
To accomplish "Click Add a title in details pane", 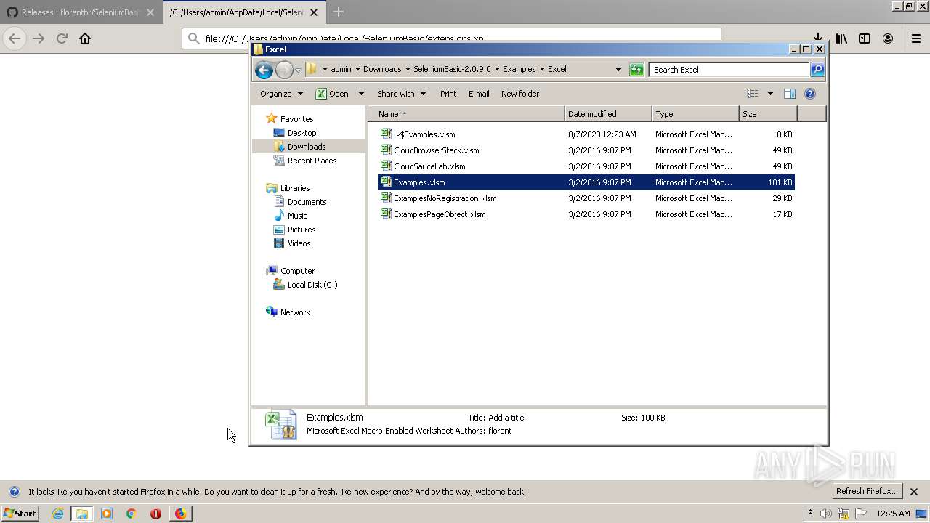I will coord(506,418).
